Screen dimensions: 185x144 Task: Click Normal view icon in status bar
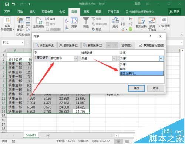[x=118, y=141]
